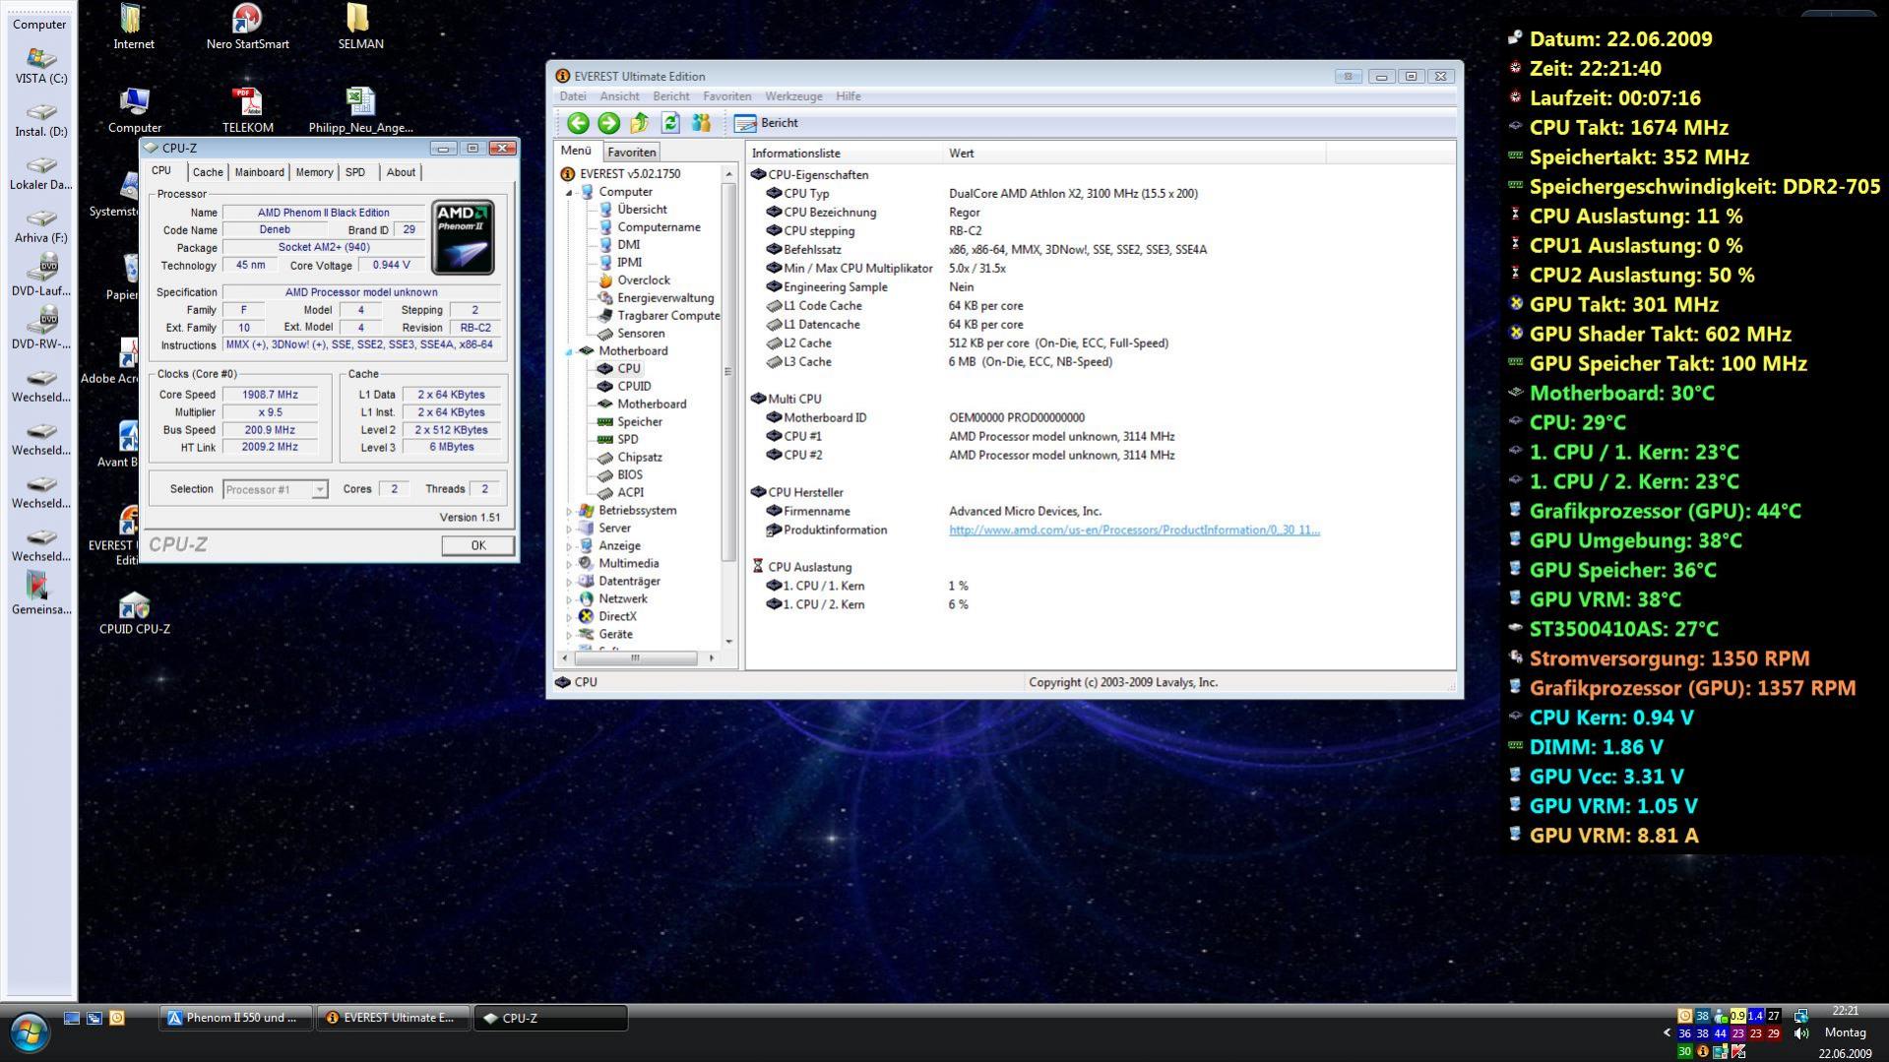Open the Processor selection dropdown in CPU-Z
The width and height of the screenshot is (1889, 1062).
[x=319, y=489]
